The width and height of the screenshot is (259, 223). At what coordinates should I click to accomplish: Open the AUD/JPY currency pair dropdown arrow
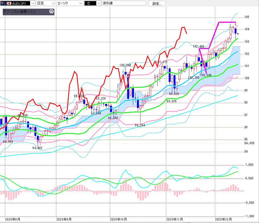tap(33, 4)
